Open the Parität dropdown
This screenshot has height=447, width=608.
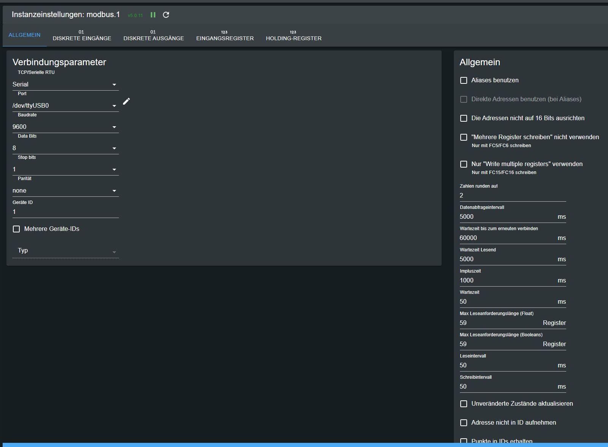point(66,190)
